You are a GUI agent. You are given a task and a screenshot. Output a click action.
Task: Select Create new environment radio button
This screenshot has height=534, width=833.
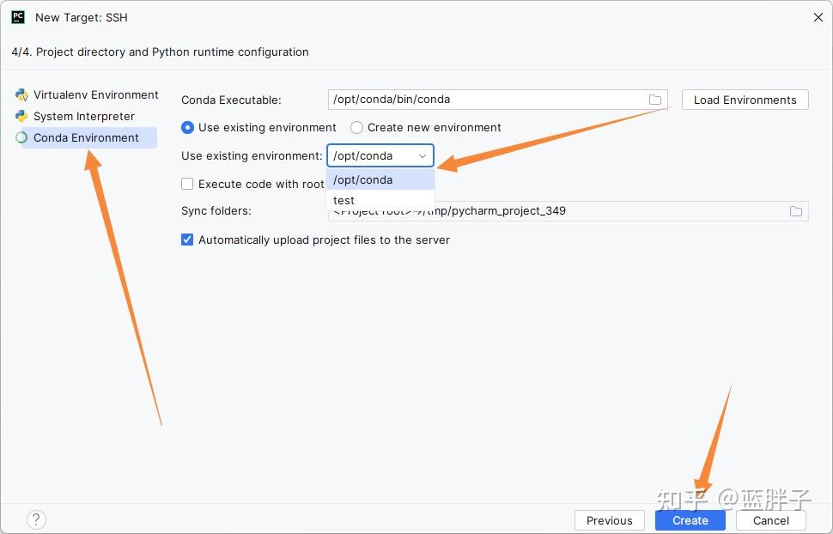[x=357, y=128]
